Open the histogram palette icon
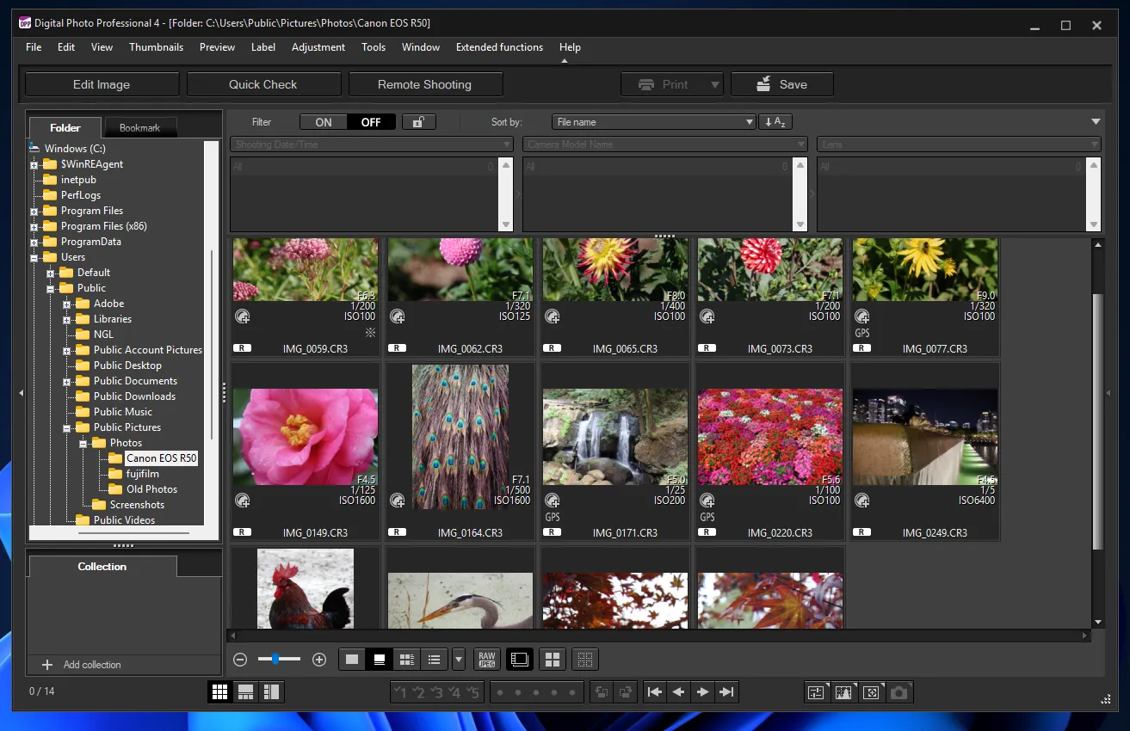Viewport: 1130px width, 731px height. (x=843, y=692)
